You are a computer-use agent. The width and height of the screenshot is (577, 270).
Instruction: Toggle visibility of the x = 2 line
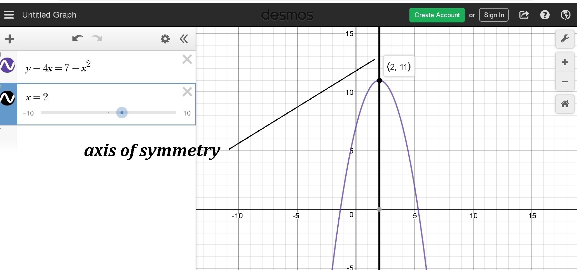click(x=8, y=98)
